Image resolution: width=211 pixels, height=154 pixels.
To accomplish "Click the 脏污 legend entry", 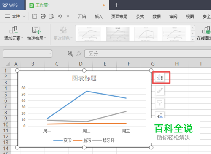I will point(82,140).
